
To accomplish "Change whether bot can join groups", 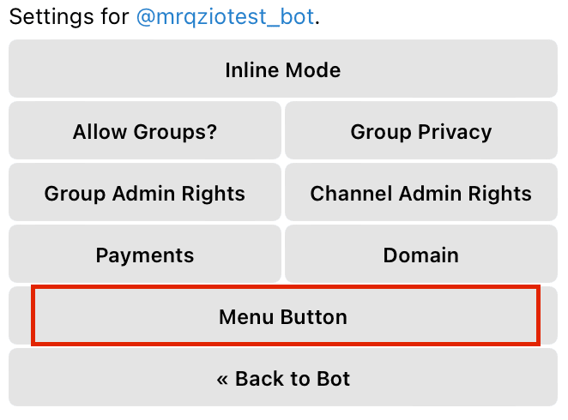I will 145,130.
